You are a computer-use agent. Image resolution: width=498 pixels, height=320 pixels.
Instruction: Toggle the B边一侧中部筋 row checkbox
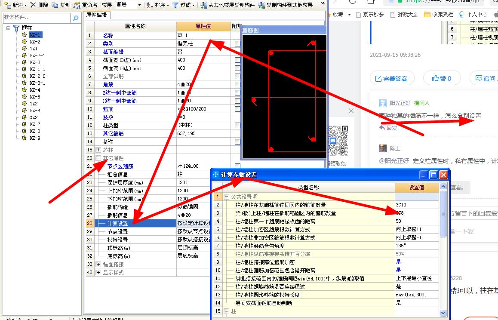tap(237, 92)
